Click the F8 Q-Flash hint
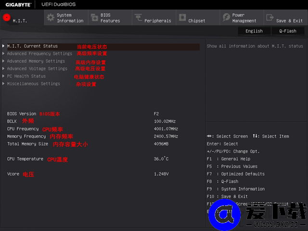 tap(222, 181)
